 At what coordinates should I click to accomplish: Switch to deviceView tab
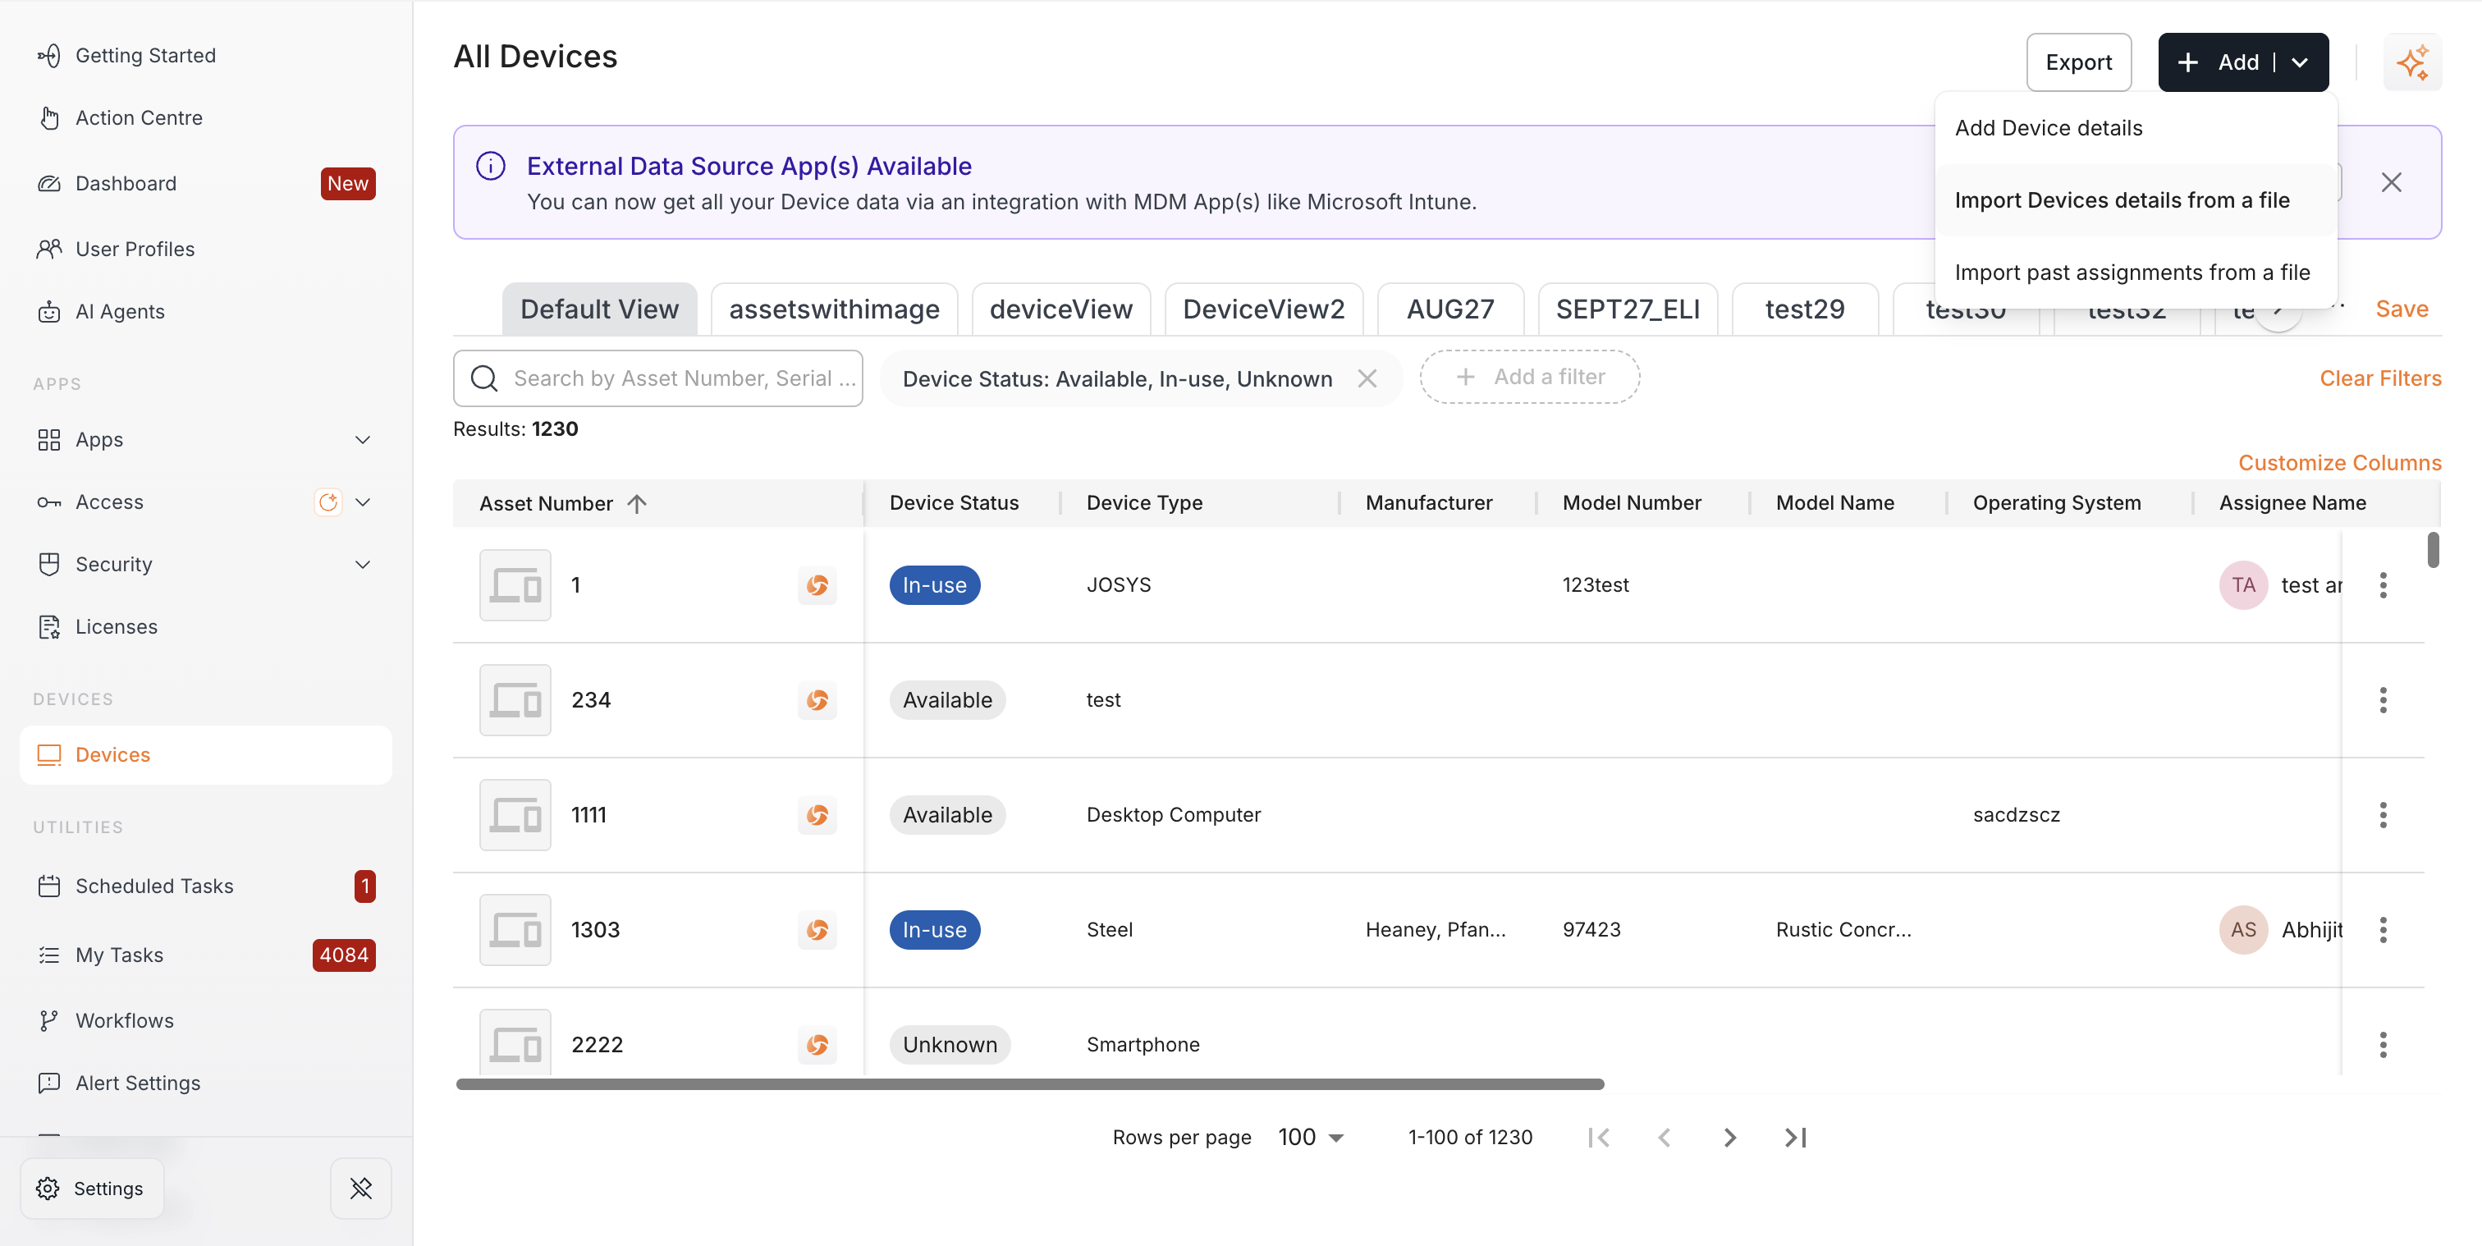[x=1060, y=309]
